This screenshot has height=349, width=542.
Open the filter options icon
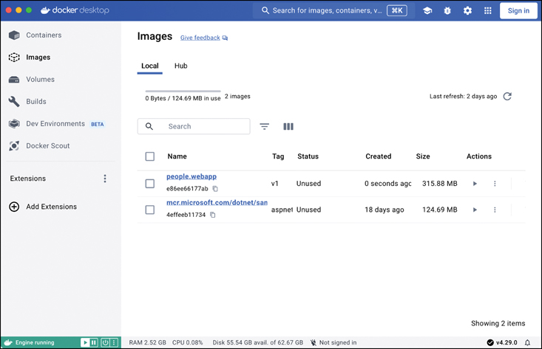265,127
